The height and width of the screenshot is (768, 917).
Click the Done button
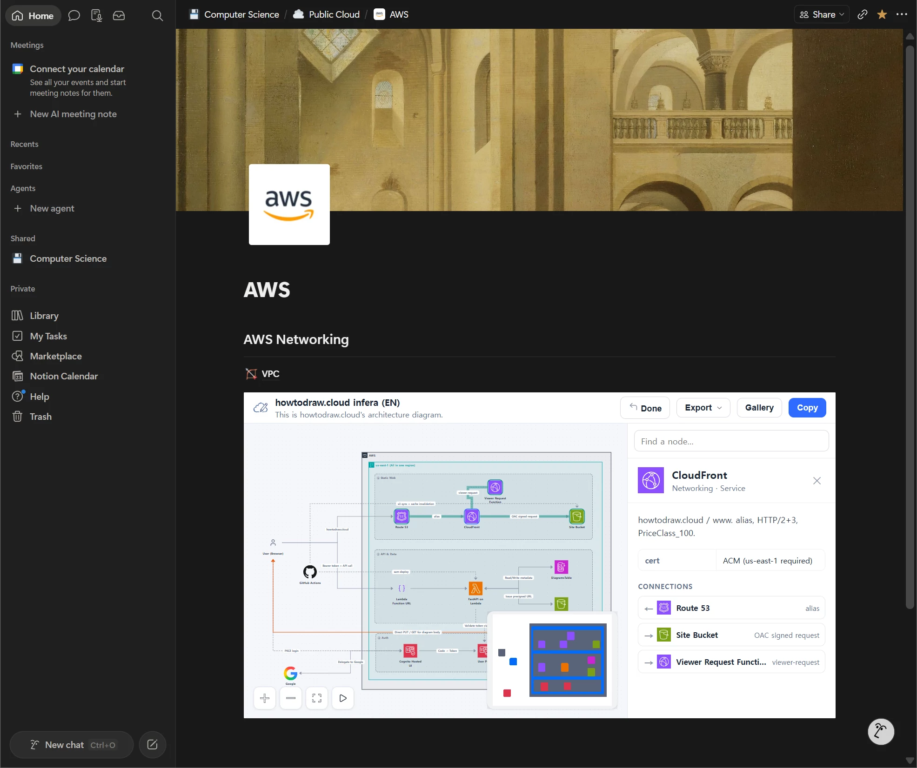tap(645, 408)
